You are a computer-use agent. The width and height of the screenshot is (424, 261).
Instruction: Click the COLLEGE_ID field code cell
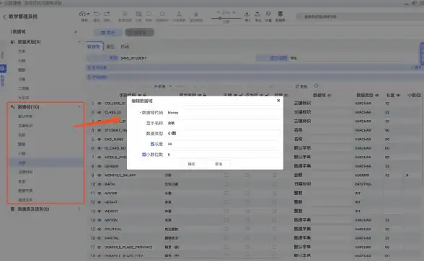tap(115, 104)
